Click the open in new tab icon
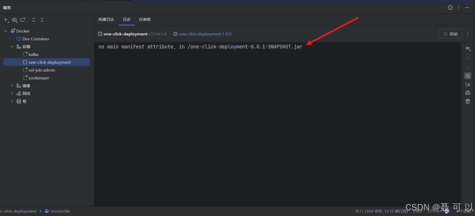 [23, 20]
